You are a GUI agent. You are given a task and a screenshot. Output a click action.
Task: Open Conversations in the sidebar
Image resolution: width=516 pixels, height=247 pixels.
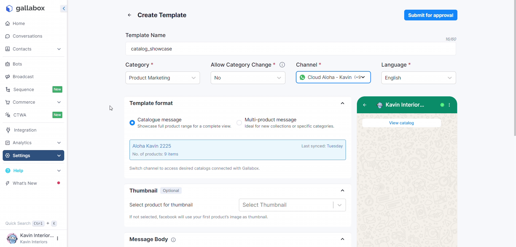(27, 36)
